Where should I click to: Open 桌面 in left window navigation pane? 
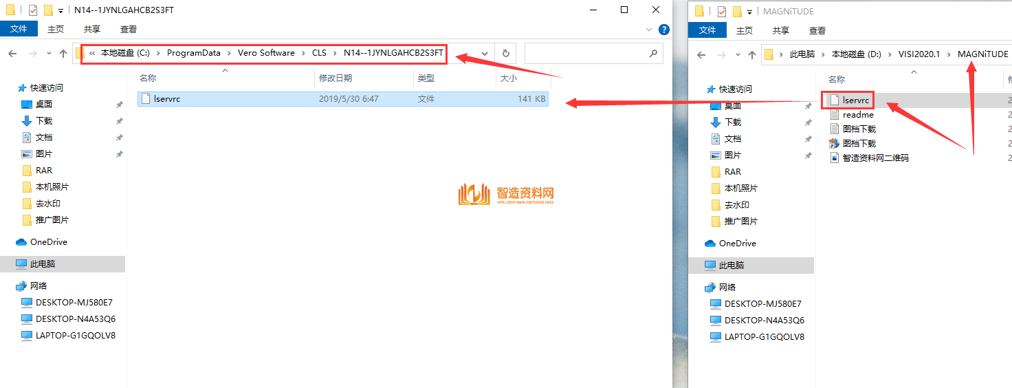click(x=43, y=105)
